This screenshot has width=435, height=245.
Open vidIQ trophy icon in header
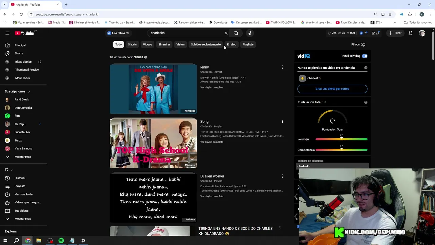[x=373, y=33]
